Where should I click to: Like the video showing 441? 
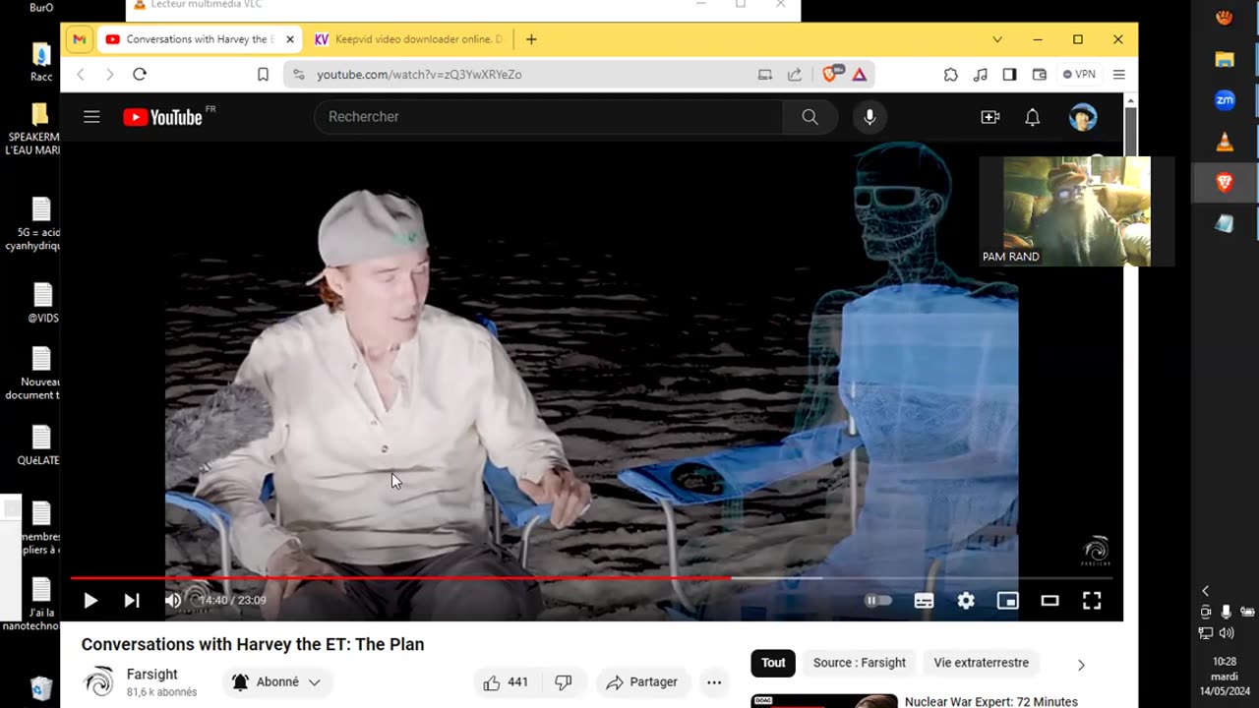[506, 682]
